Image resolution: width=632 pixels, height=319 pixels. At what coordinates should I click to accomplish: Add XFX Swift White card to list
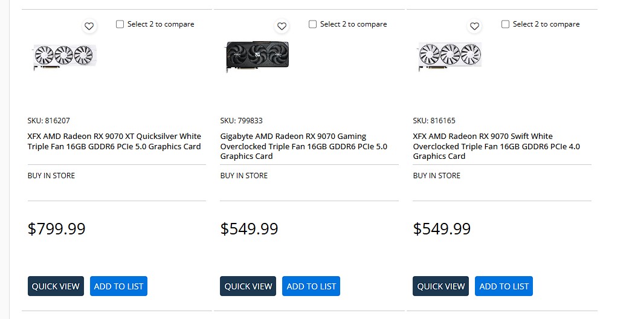(504, 286)
